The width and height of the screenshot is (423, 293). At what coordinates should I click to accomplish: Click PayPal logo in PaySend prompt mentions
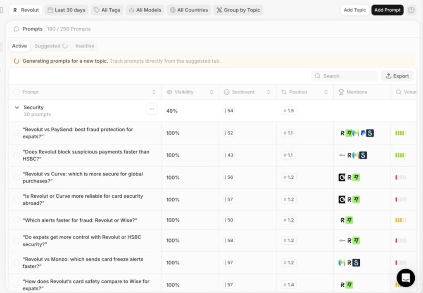363,133
